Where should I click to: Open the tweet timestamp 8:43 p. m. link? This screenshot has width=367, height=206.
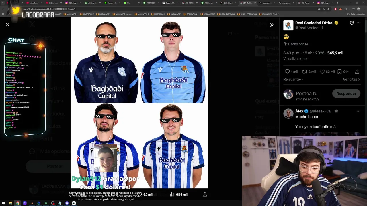[x=304, y=53]
